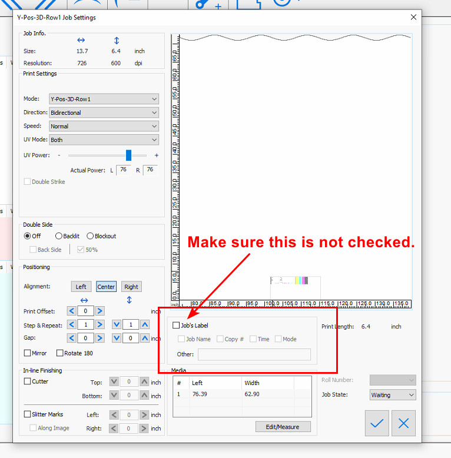Decrease horizontal Print Offset with left arrow
This screenshot has height=458, width=451.
[72, 311]
